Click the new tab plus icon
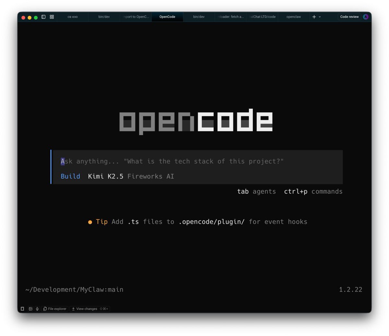Image resolution: width=389 pixels, height=336 pixels. click(314, 17)
